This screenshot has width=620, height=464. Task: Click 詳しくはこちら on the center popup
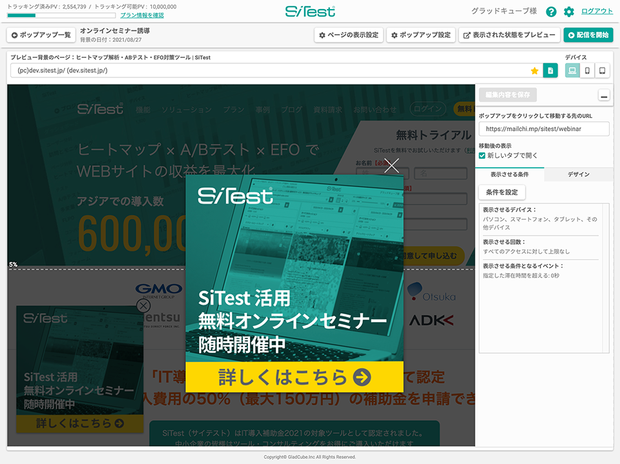[x=294, y=377]
